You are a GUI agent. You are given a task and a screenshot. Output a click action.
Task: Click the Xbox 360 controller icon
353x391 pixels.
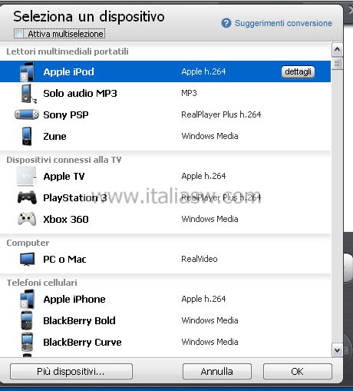pos(27,219)
